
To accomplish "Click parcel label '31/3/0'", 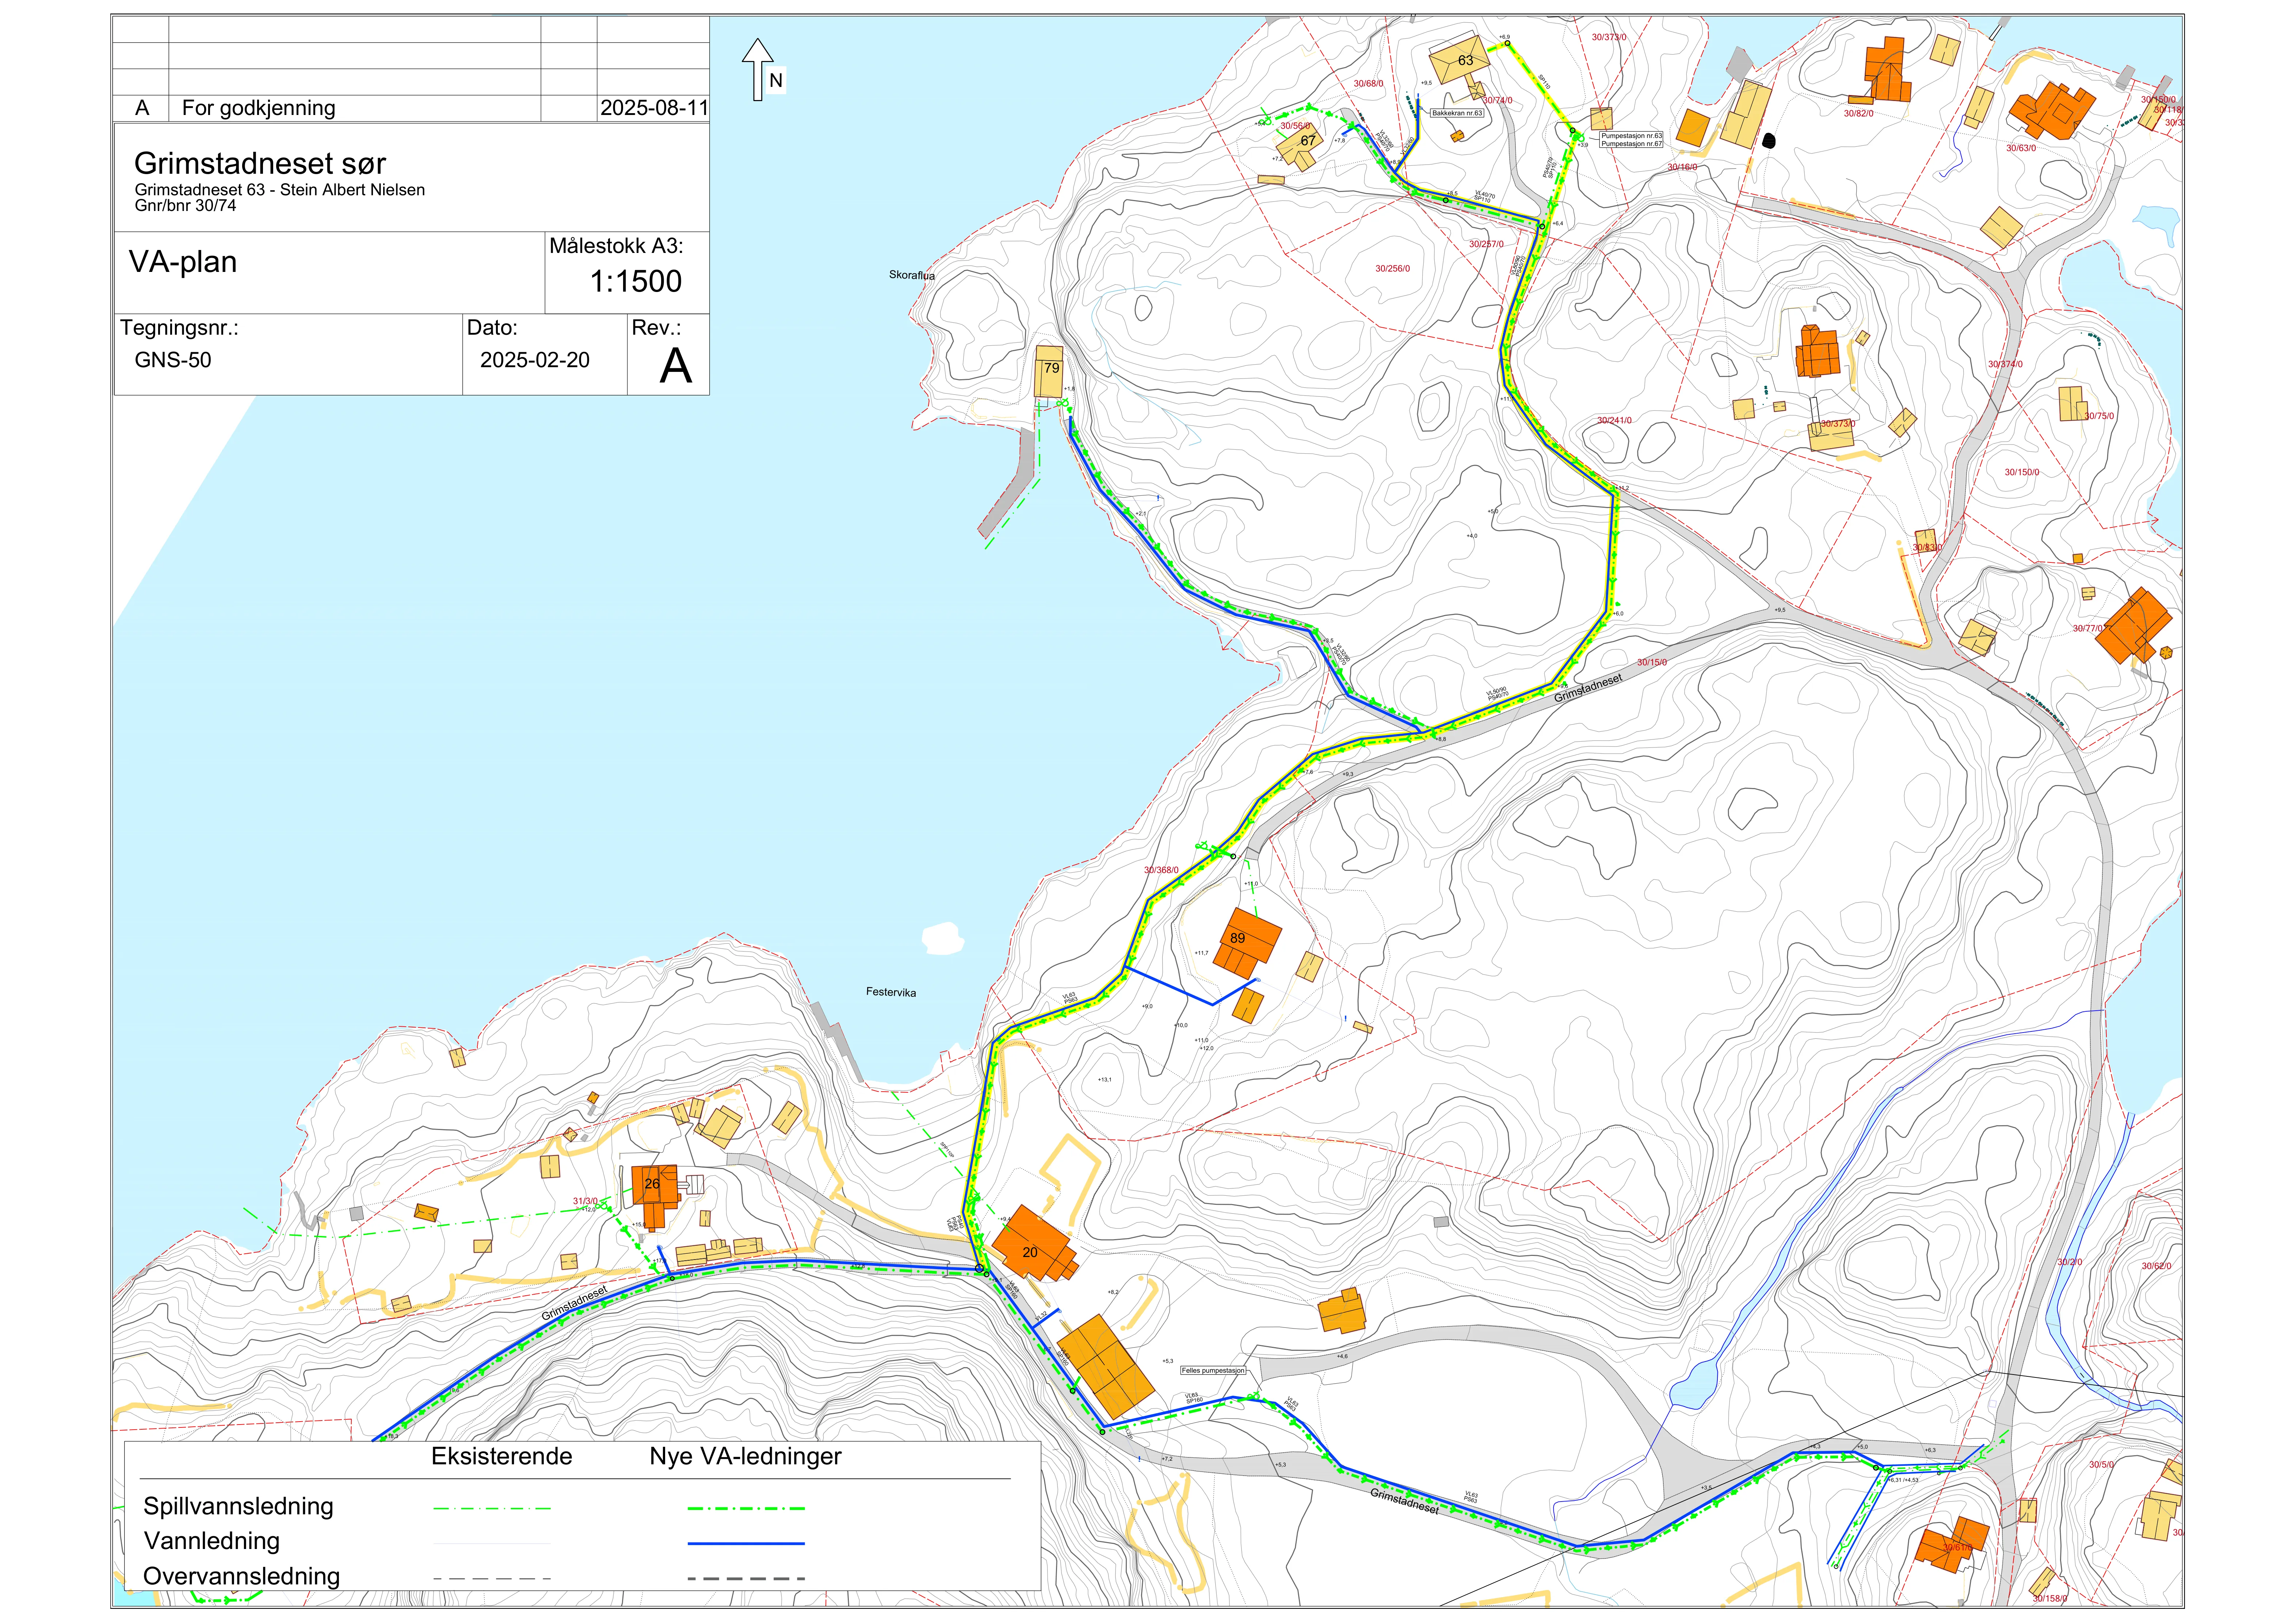I will point(585,1201).
